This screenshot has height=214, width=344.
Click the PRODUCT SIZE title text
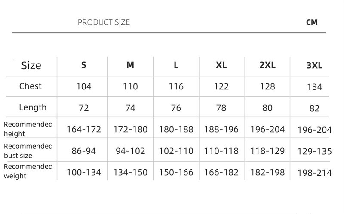click(x=104, y=22)
